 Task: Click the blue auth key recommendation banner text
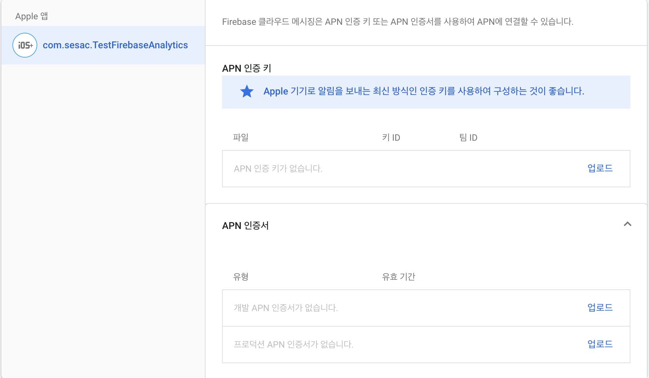pyautogui.click(x=424, y=91)
